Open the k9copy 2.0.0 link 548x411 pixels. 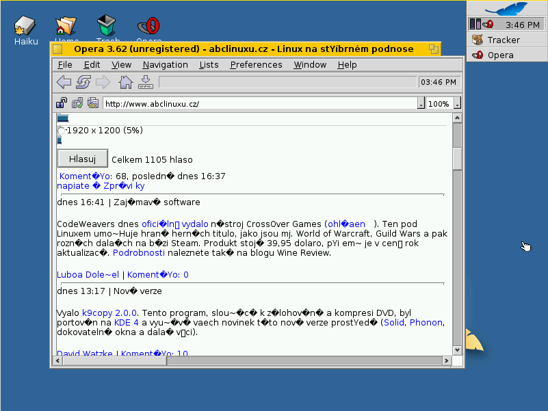tap(109, 313)
